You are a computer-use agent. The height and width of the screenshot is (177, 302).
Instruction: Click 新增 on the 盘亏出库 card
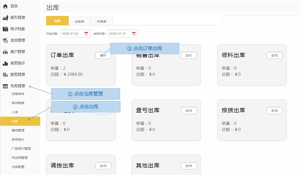(x=189, y=111)
